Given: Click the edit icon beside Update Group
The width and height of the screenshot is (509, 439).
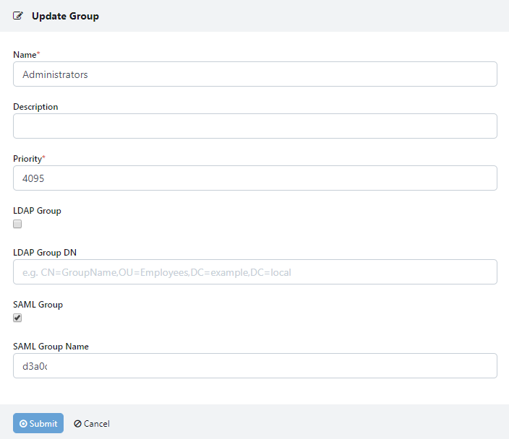Looking at the screenshot, I should click(x=18, y=16).
